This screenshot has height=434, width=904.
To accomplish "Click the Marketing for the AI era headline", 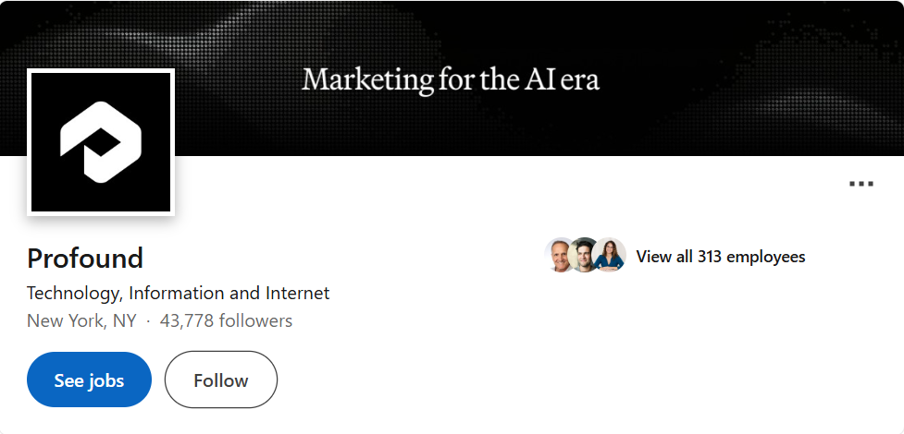I will 451,80.
